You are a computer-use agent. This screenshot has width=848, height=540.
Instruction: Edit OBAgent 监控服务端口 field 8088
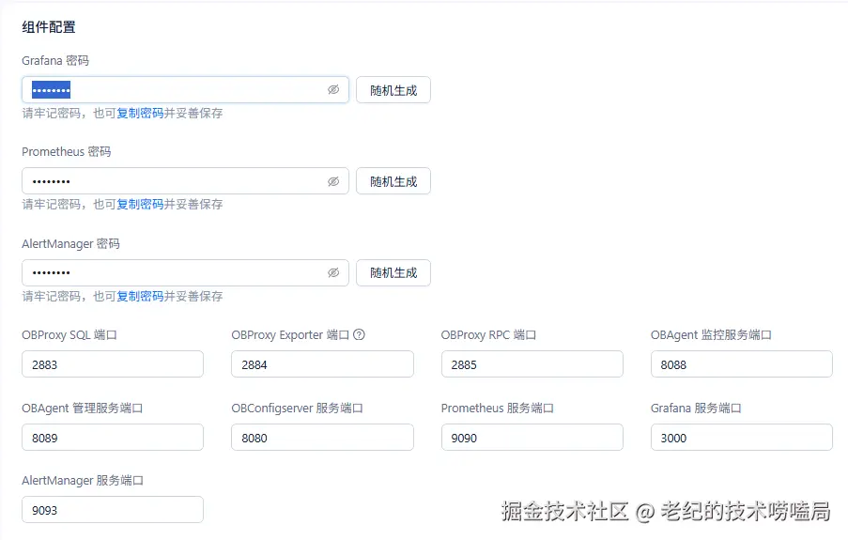click(742, 364)
